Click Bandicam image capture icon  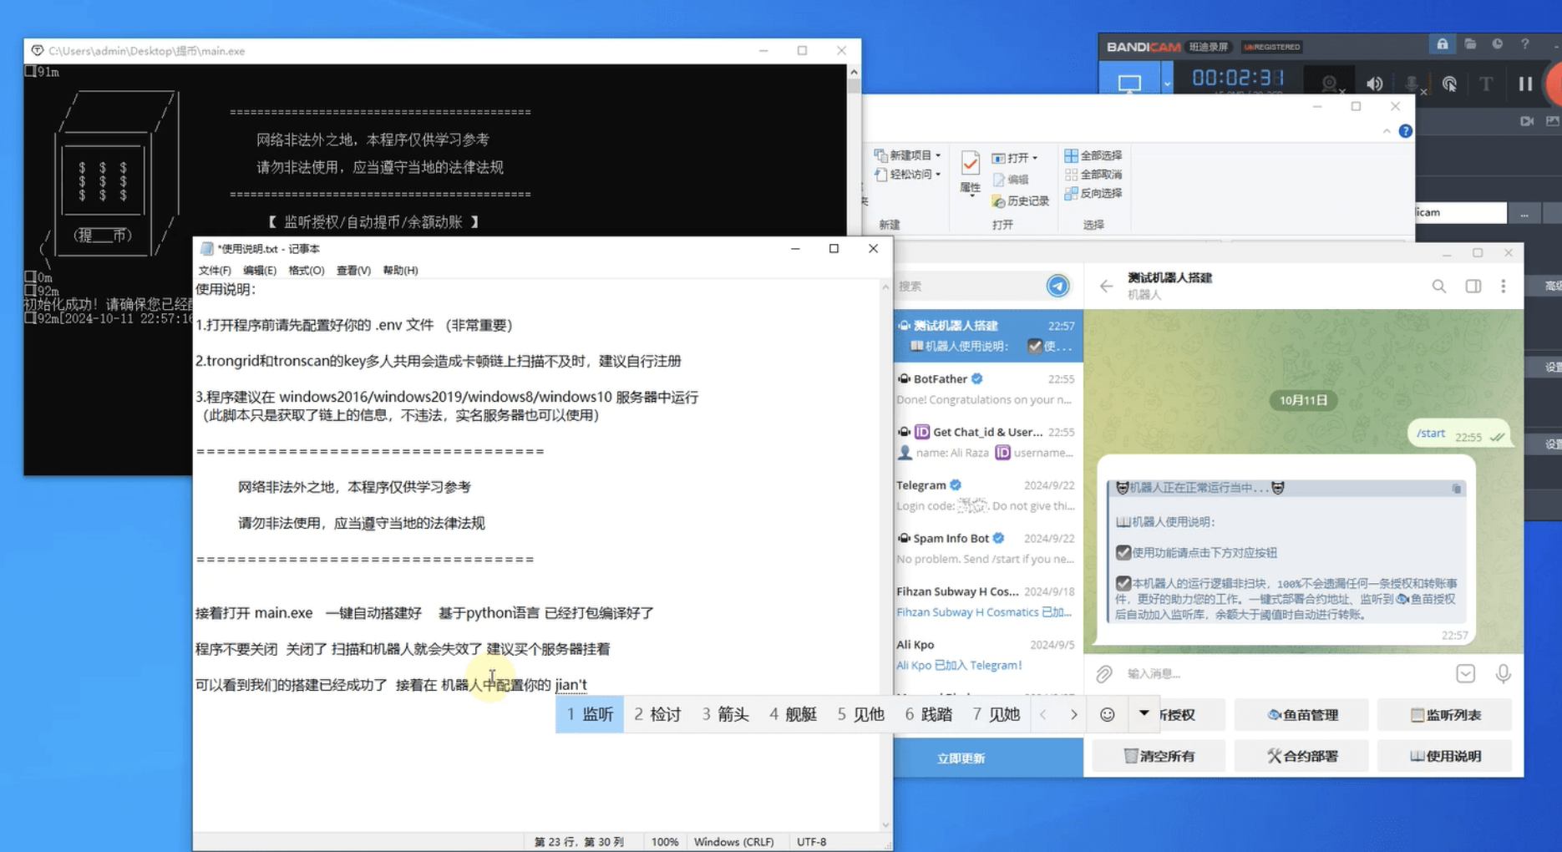click(1552, 121)
